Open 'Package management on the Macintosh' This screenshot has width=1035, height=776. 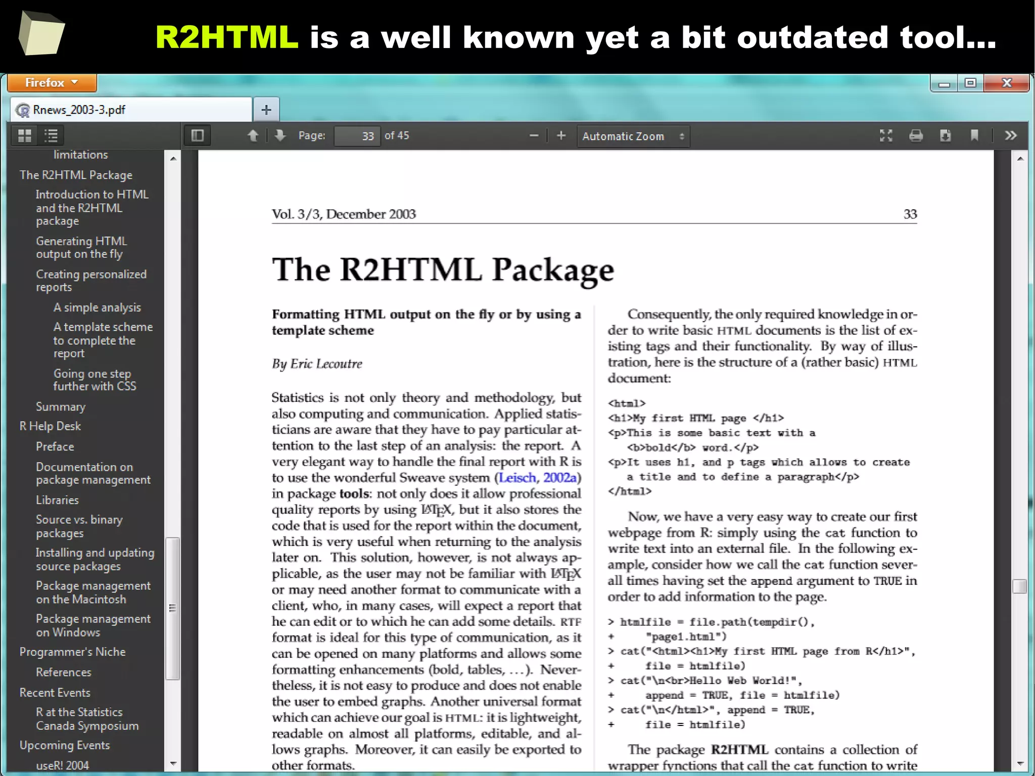point(93,592)
